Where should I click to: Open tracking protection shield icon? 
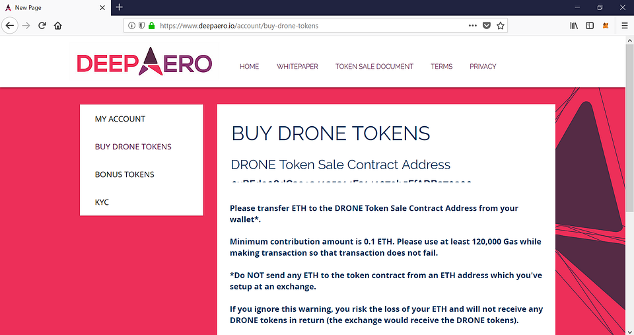tap(141, 26)
